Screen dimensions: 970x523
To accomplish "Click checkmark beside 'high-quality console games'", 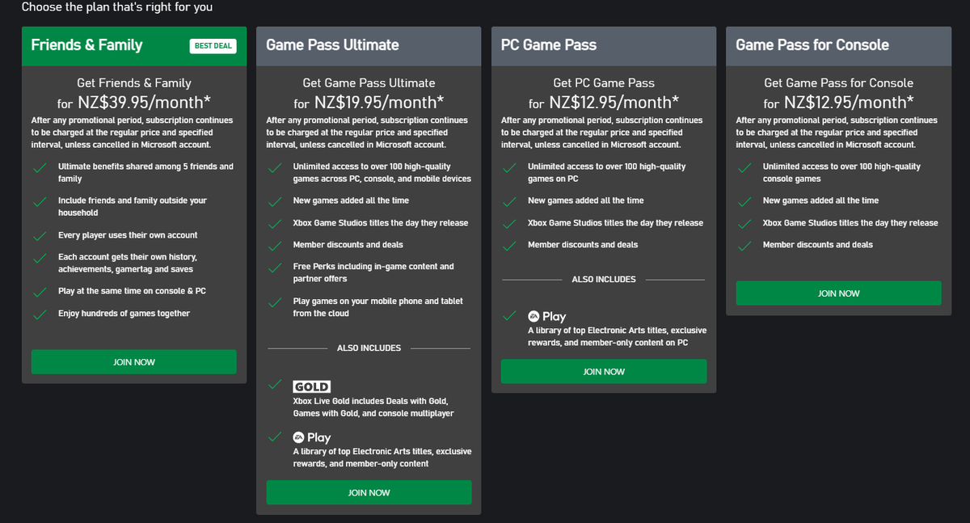I will (744, 168).
